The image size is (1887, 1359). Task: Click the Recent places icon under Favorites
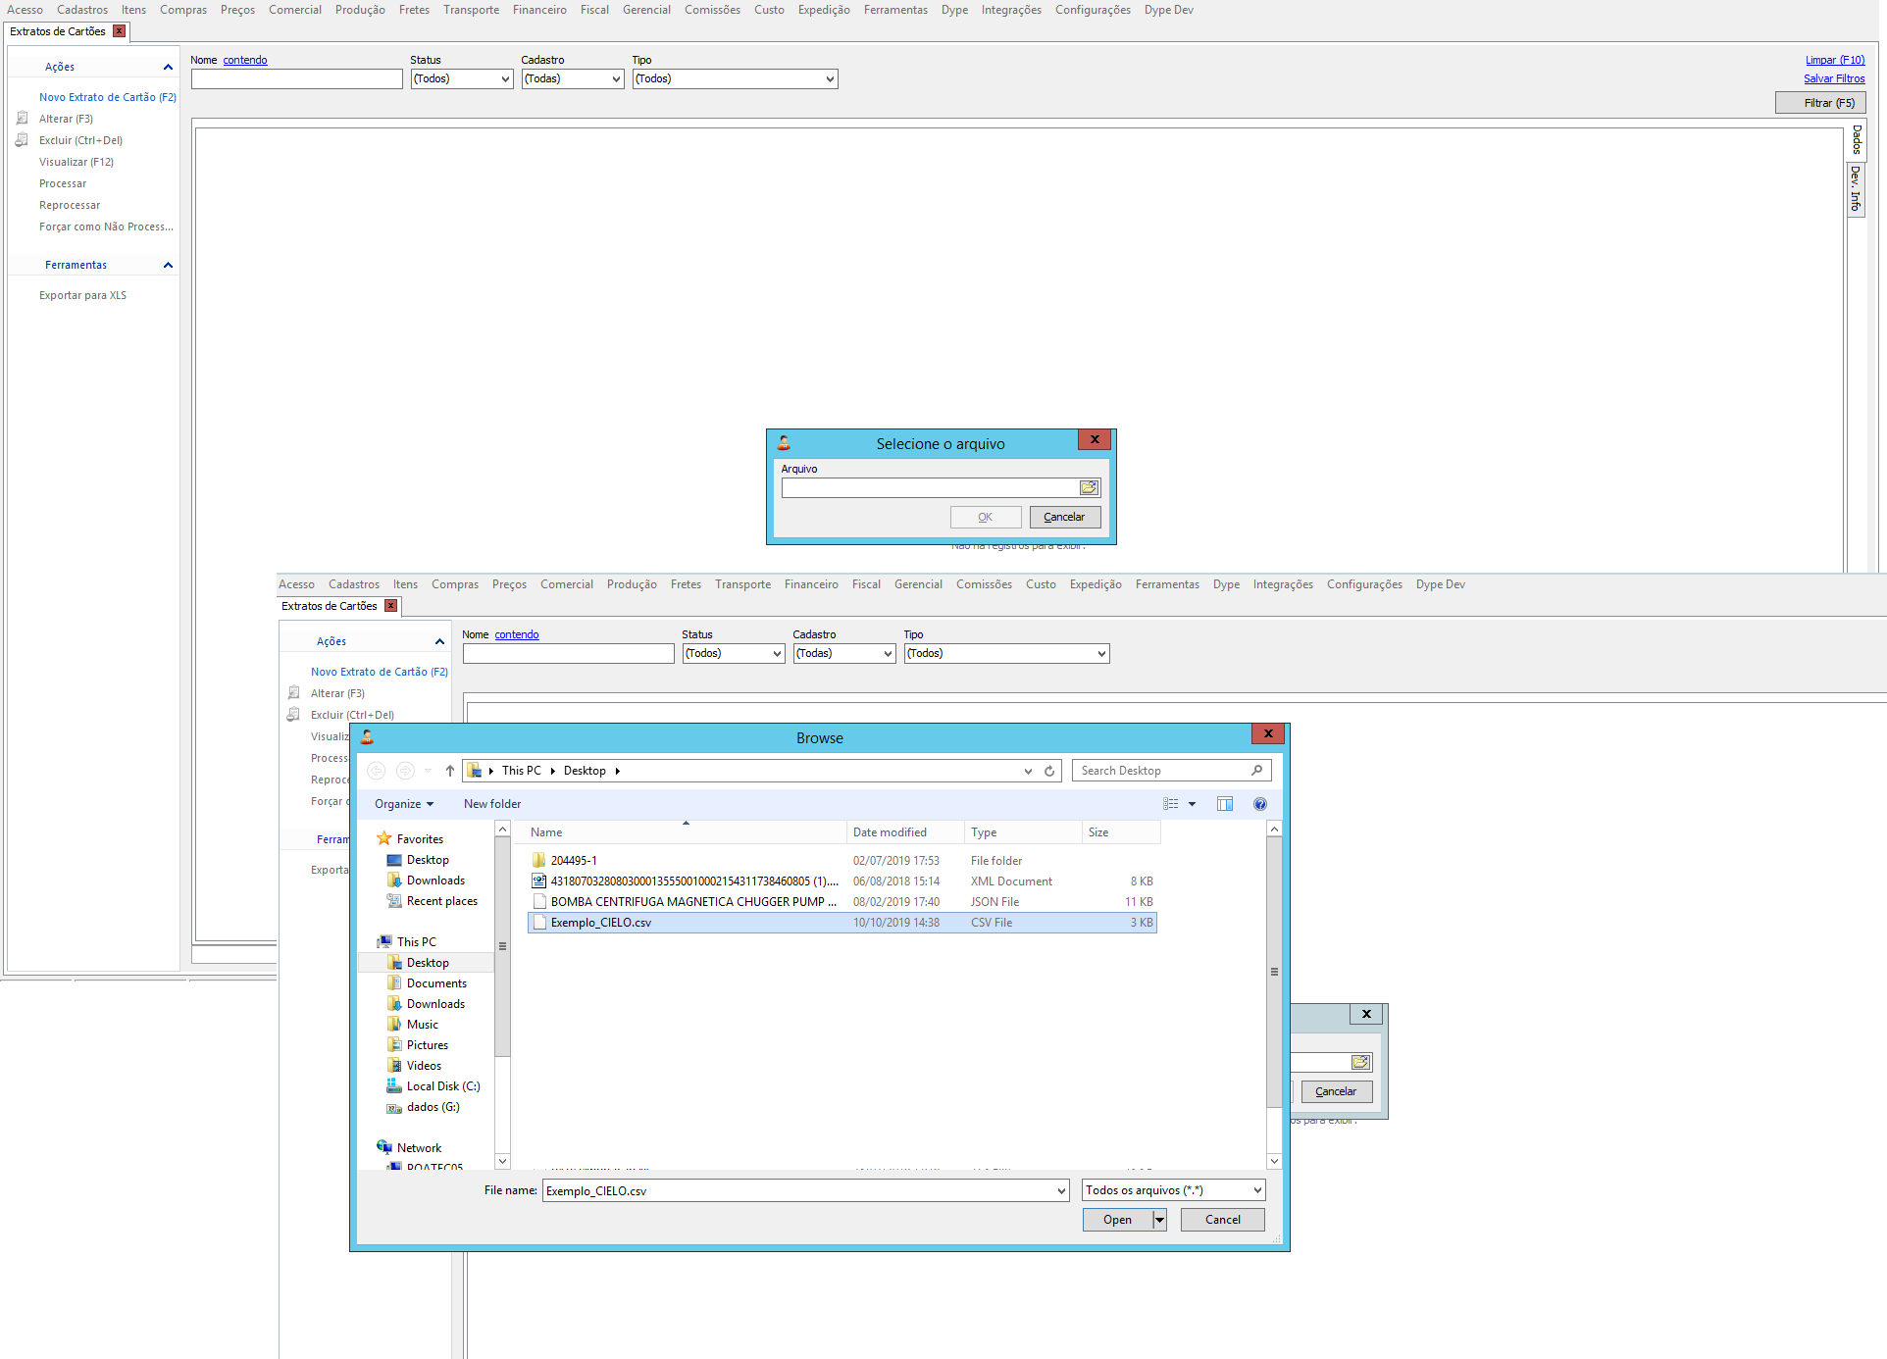click(394, 900)
